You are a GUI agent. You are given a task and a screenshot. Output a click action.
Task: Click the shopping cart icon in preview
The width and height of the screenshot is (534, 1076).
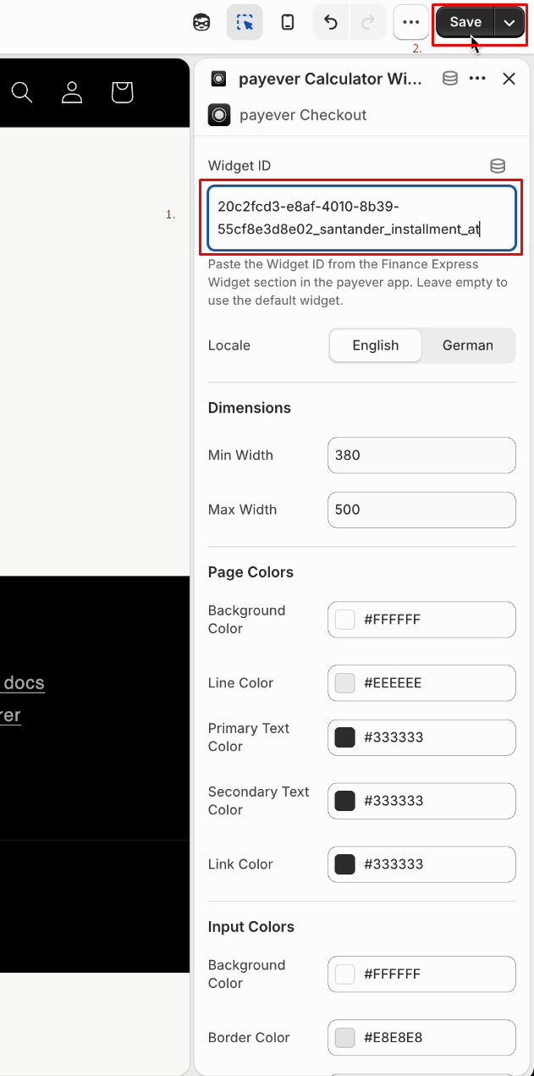click(x=122, y=92)
